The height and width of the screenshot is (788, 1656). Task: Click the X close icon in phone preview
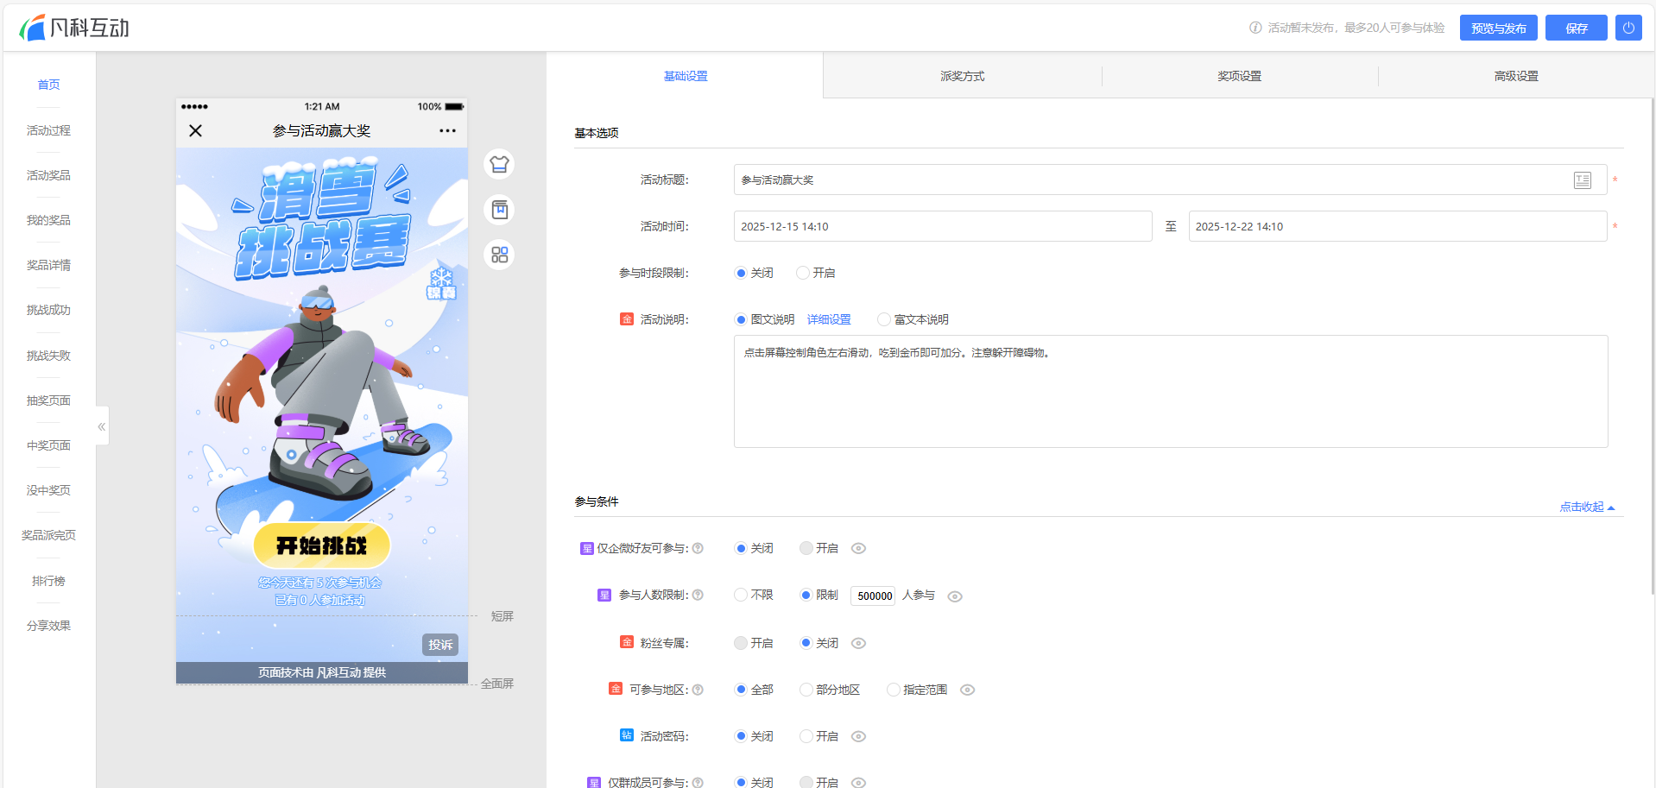click(x=196, y=131)
